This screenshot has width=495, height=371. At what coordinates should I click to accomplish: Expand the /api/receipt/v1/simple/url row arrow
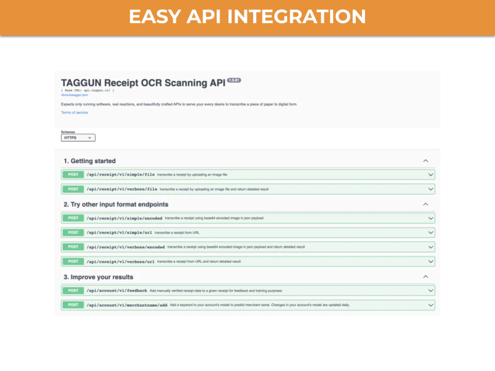coord(431,232)
